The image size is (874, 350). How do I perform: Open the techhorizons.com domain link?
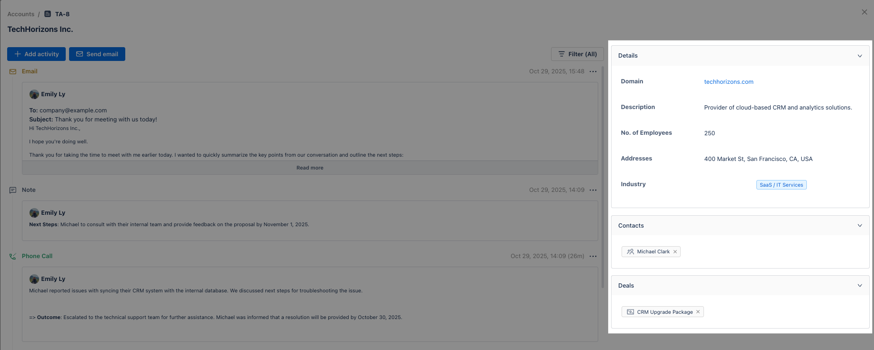click(x=729, y=82)
